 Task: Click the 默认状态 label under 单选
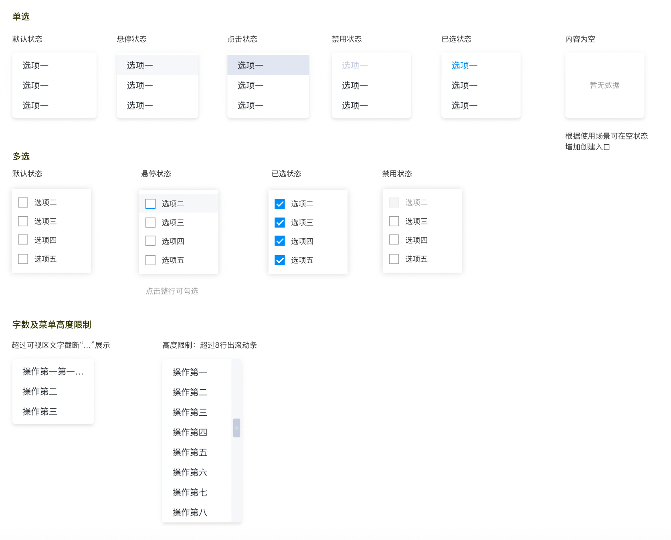click(27, 39)
